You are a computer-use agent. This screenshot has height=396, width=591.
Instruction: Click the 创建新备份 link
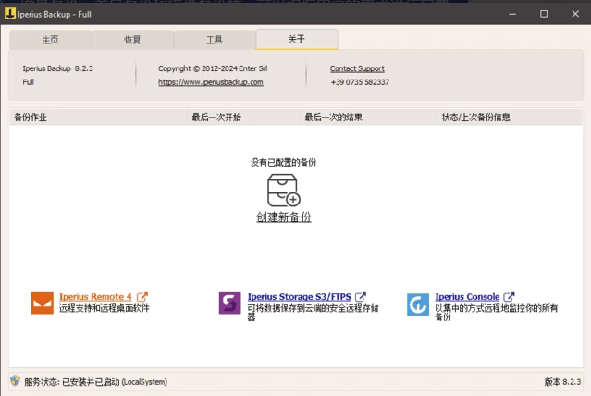[x=283, y=217]
